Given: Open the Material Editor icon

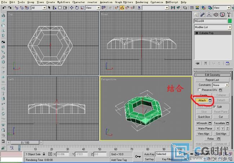Looking at the screenshot, I should 203,8.
